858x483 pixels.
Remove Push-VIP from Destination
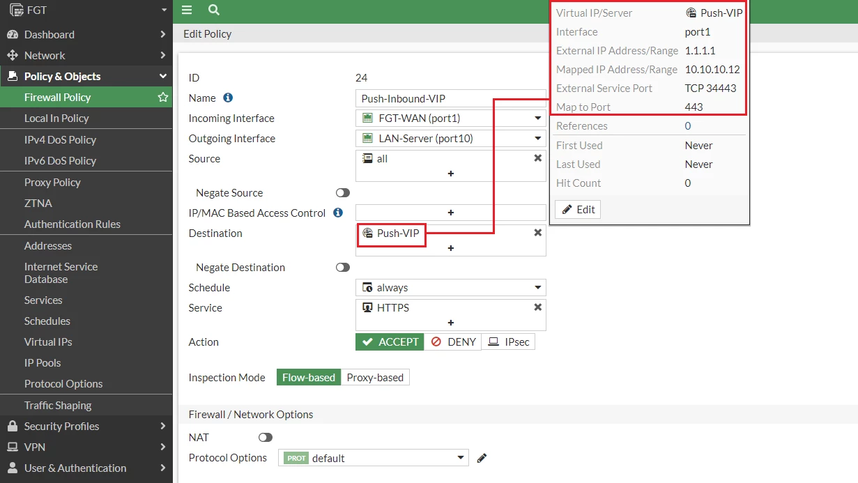click(537, 233)
